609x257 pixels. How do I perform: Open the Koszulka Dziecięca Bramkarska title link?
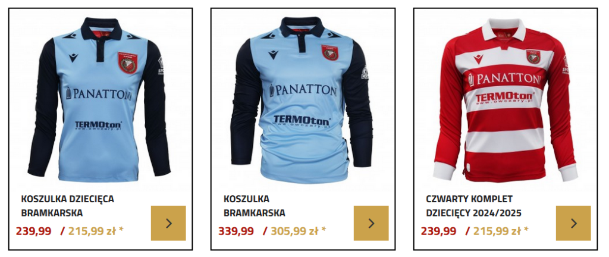(x=68, y=206)
